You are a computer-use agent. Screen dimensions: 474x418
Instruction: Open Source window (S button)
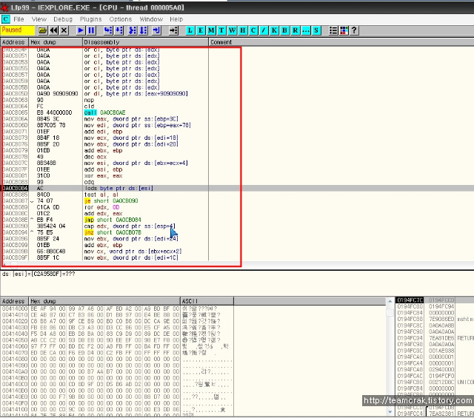coord(316,30)
